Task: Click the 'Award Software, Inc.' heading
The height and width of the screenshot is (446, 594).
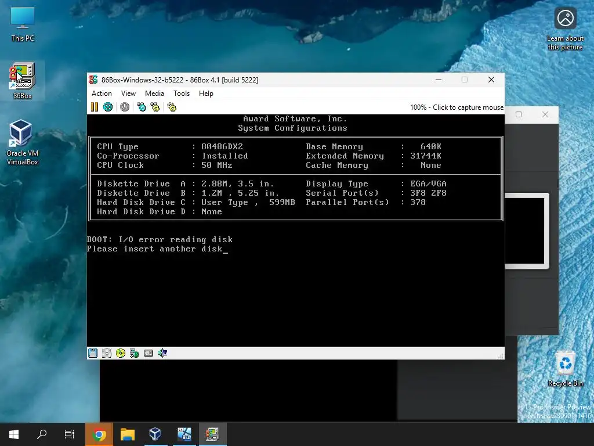Action: [x=295, y=118]
